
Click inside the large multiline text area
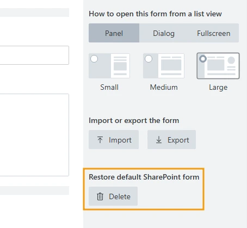point(34,135)
